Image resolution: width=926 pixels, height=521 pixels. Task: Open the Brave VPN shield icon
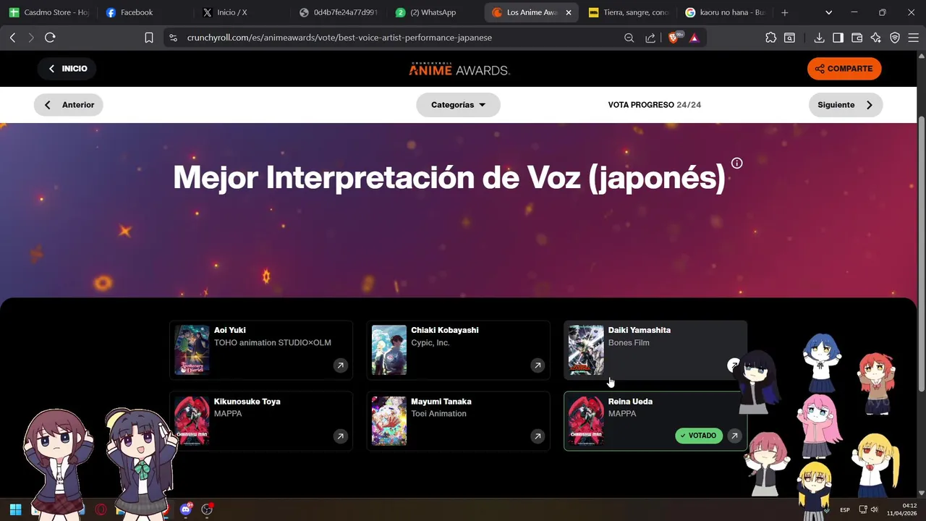tap(895, 38)
